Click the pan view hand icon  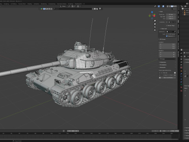click(155, 24)
